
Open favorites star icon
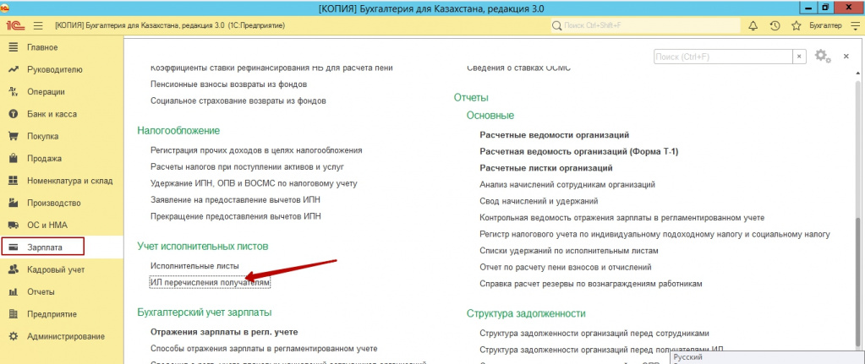[x=796, y=25]
